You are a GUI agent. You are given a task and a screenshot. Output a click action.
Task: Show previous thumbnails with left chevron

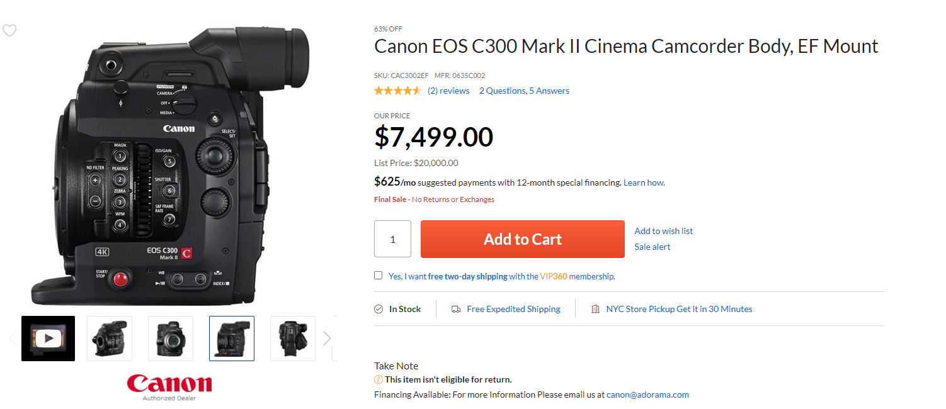tap(13, 339)
